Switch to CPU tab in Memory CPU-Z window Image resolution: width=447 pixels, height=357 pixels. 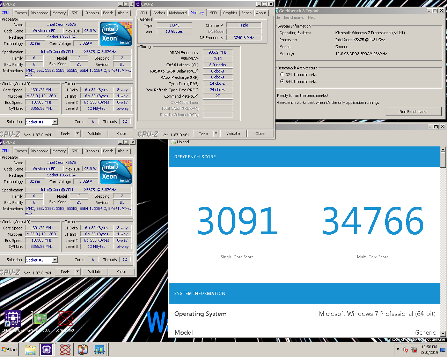click(143, 13)
